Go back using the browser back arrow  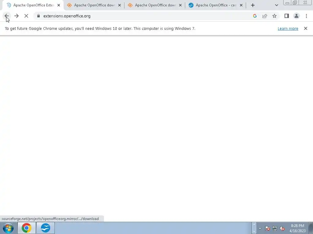[7, 16]
